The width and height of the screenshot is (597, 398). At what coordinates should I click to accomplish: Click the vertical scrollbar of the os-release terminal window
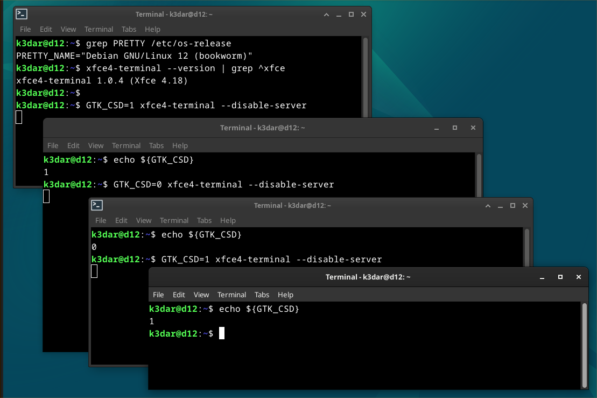tap(366, 77)
